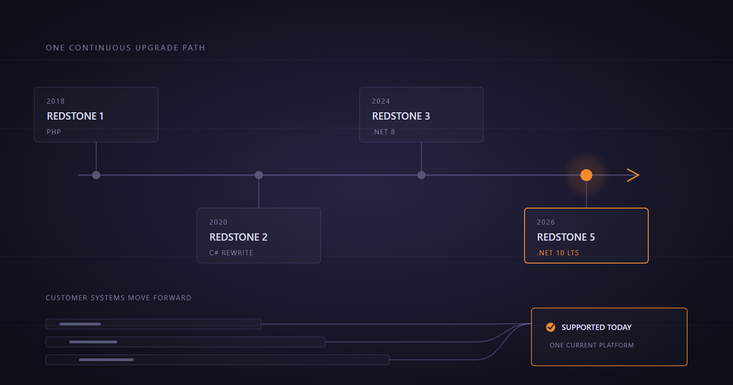This screenshot has height=385, width=733.
Task: Click the orange arrow at the timeline's end
Action: click(633, 175)
